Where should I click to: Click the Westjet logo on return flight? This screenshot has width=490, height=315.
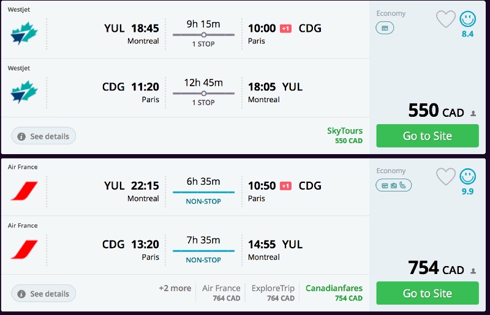pos(24,93)
